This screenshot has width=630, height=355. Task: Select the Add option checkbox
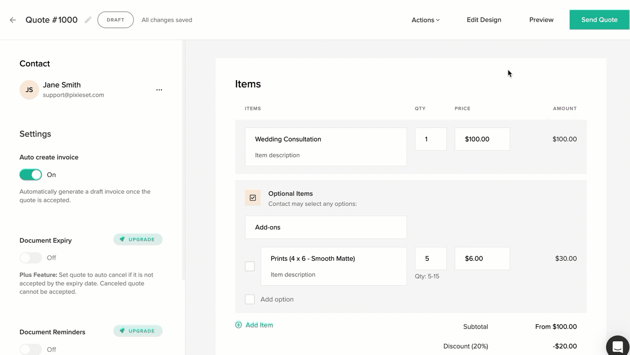pos(250,299)
